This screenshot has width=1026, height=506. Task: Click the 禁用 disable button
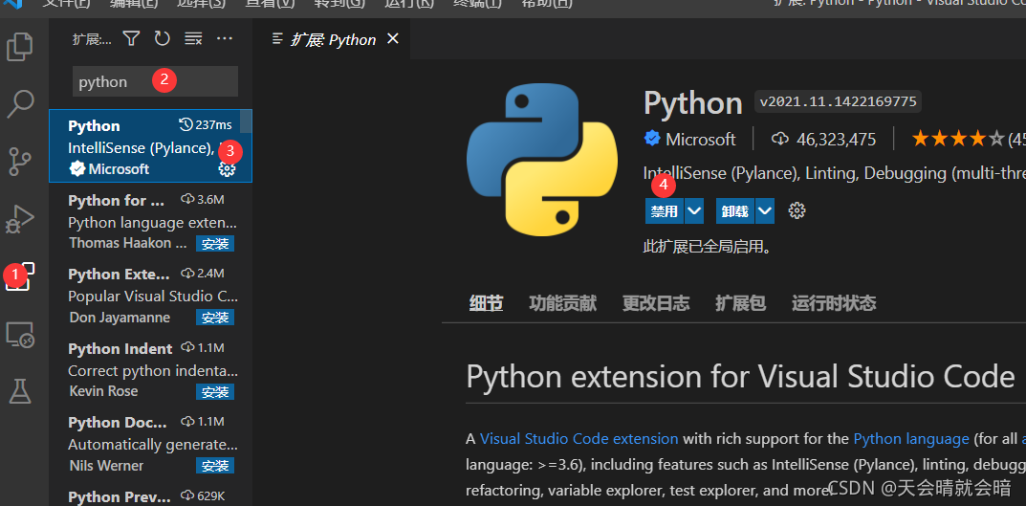(664, 210)
